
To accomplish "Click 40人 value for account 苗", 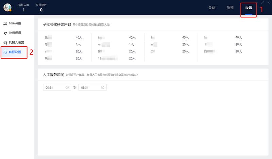I will (x=79, y=37).
